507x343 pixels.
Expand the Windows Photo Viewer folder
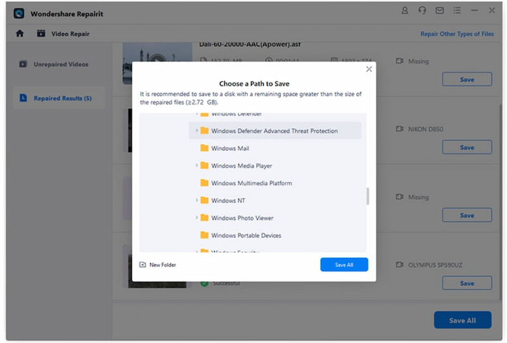coord(196,218)
